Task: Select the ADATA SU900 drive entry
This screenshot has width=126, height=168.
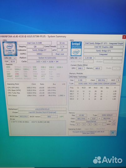Action: coord(30,122)
